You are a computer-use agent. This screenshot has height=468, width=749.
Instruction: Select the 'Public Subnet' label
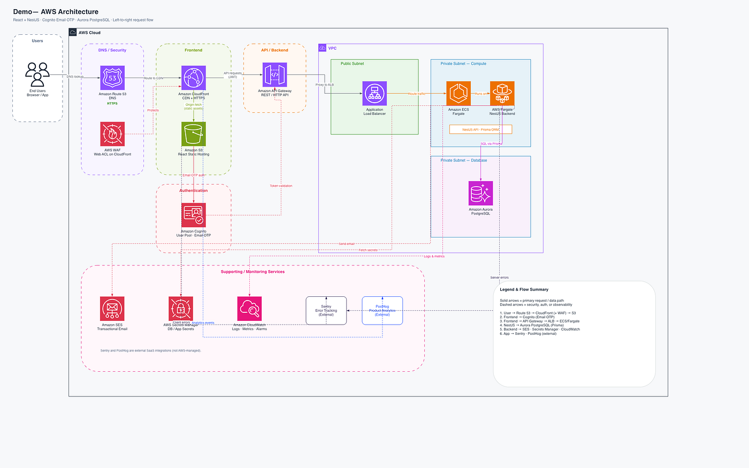(x=352, y=64)
